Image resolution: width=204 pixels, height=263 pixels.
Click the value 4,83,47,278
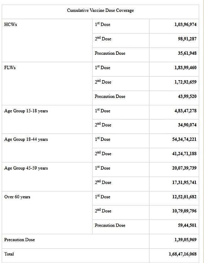pos(185,111)
